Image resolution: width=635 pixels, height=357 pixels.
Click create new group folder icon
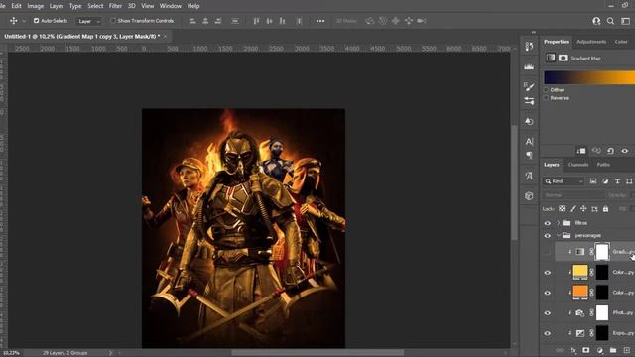pyautogui.click(x=613, y=350)
